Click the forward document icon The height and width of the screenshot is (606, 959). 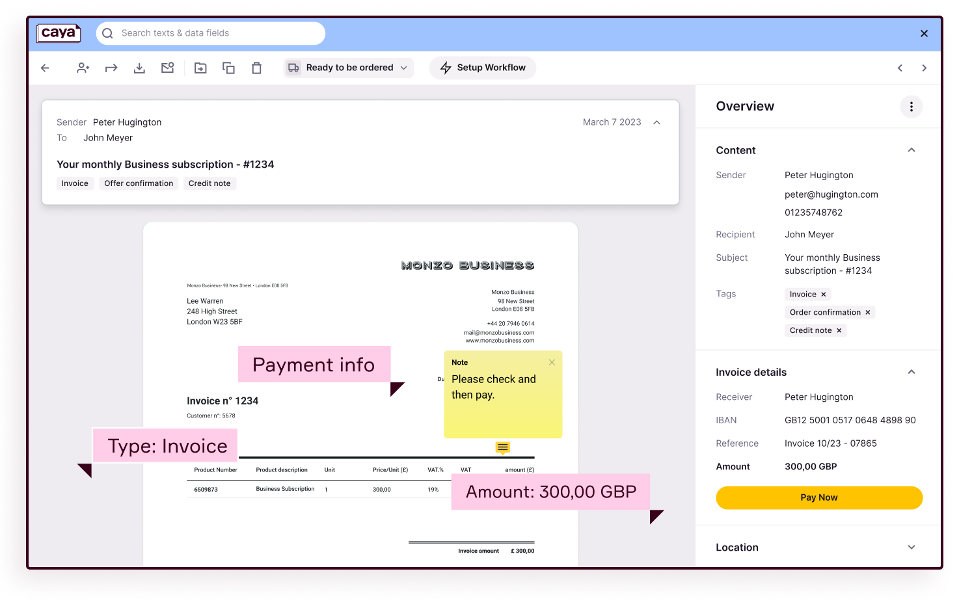(111, 68)
